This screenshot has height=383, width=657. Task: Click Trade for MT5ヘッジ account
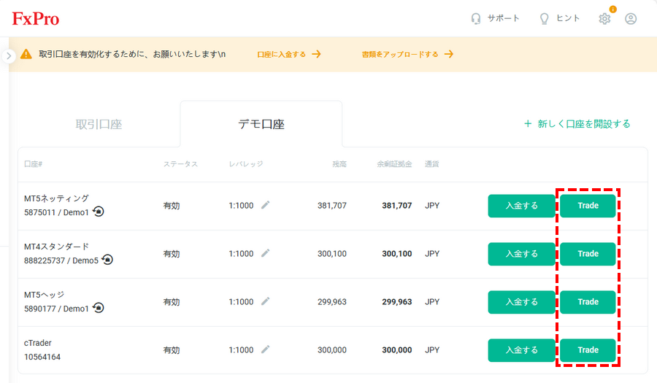[588, 302]
